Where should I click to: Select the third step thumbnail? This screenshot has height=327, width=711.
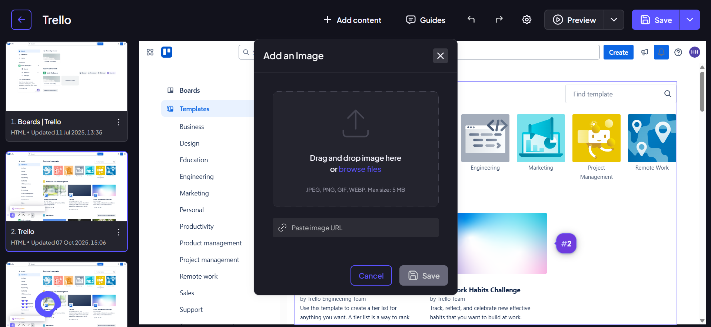click(67, 294)
